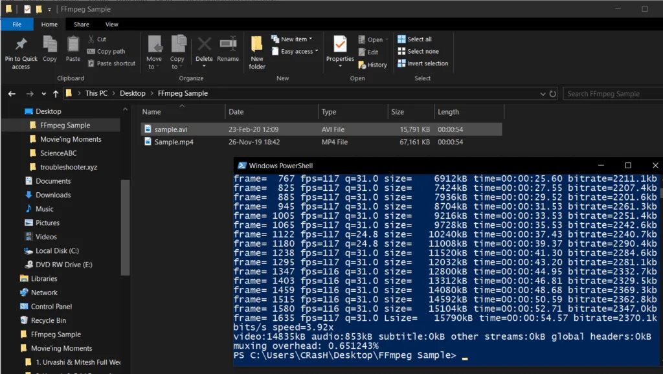Cut the selected file
Screen dimensions: 663x374
point(97,39)
